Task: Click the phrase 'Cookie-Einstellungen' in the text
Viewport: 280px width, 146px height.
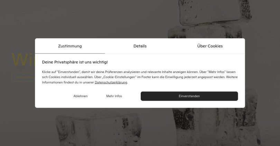Action: 119,77
